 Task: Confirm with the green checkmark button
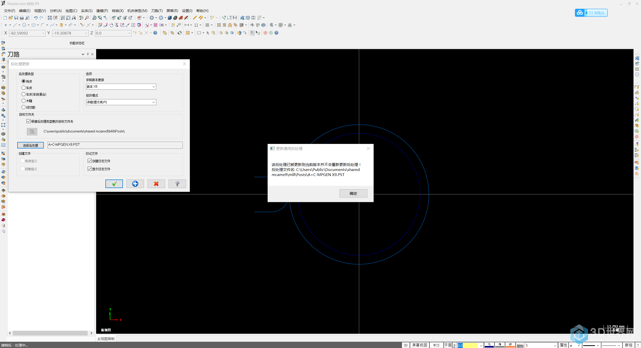point(114,184)
